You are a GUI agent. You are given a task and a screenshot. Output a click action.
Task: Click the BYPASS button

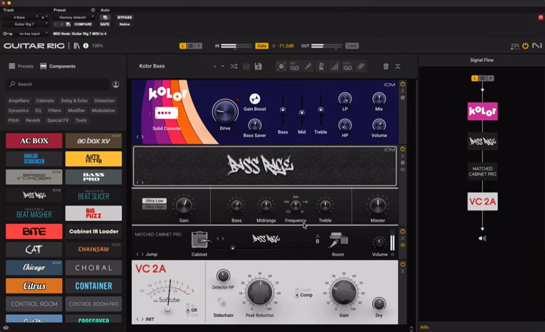point(125,17)
